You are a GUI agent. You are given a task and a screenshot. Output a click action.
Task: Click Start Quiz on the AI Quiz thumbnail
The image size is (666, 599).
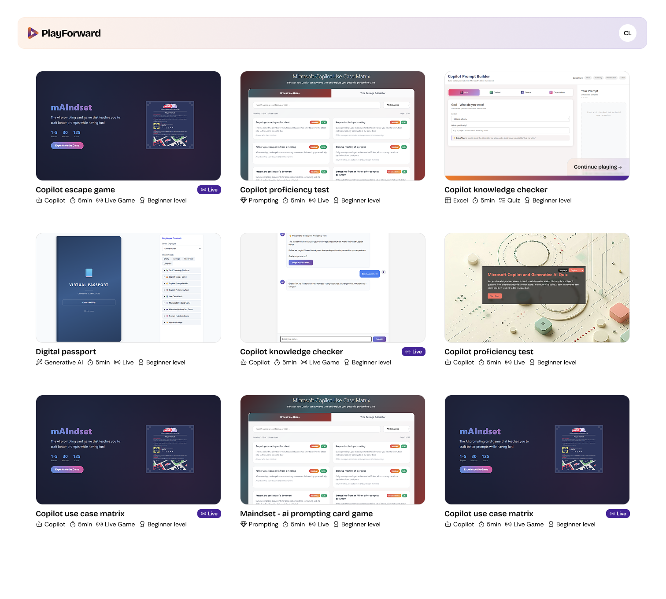494,296
